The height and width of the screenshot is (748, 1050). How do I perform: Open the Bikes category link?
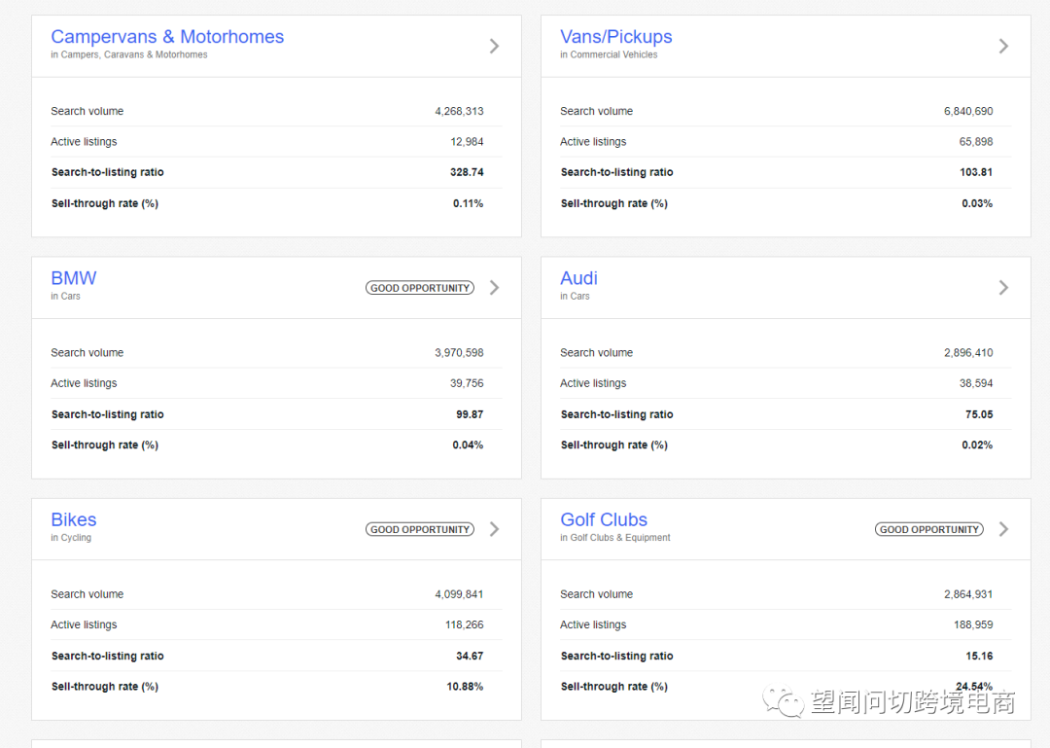click(x=74, y=519)
